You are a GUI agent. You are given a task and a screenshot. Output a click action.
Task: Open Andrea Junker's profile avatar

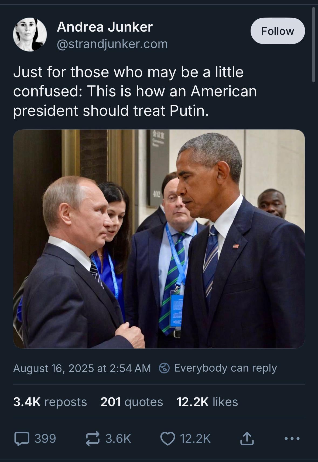pos(30,34)
